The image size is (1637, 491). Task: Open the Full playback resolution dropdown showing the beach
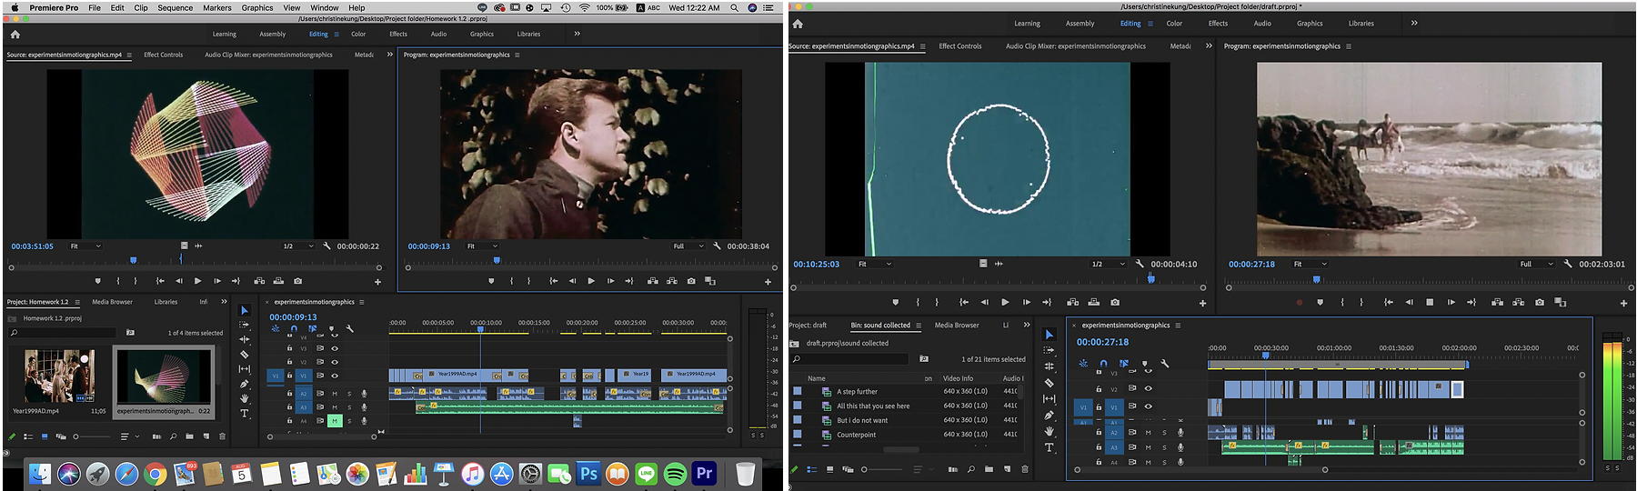1537,264
